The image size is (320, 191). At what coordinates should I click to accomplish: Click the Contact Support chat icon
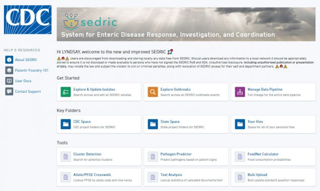[x=9, y=91]
